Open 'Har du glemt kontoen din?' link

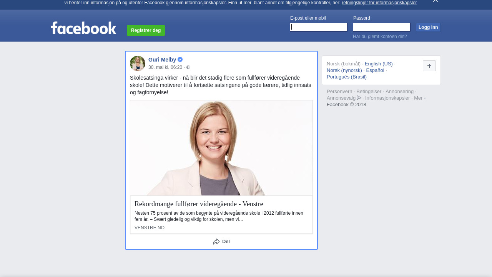click(380, 37)
